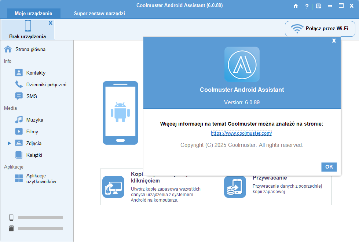Click the Przywracanie restore icon
The height and width of the screenshot is (242, 359).
pyautogui.click(x=235, y=187)
